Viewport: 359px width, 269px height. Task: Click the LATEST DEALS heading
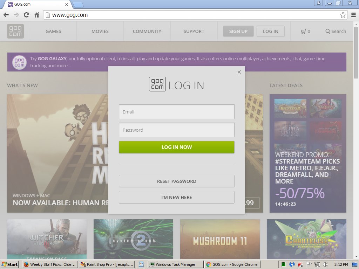tap(286, 85)
